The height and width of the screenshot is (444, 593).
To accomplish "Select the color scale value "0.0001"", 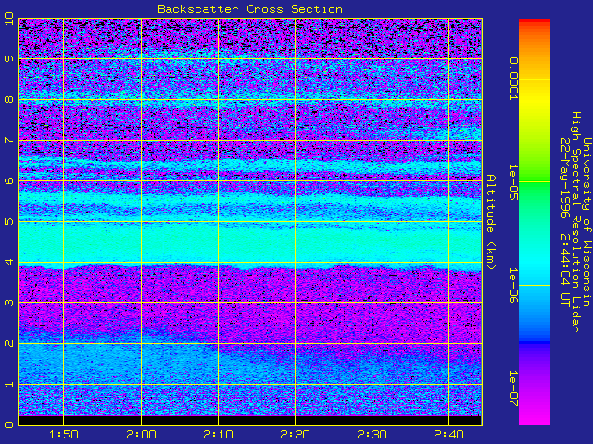I will [512, 79].
